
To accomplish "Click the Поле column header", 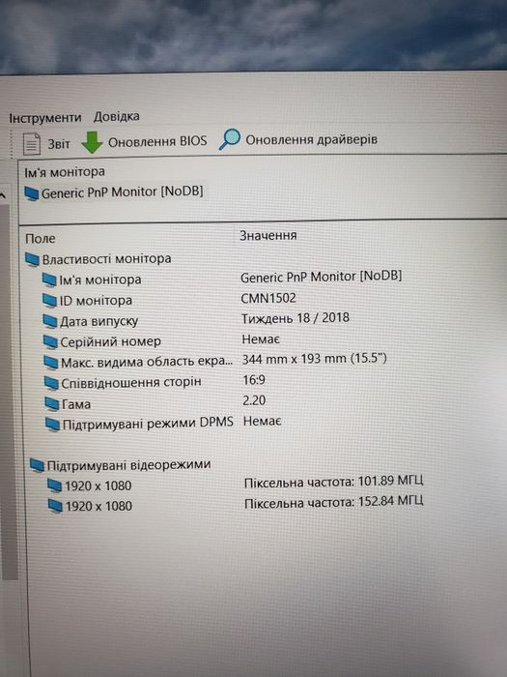I will (x=41, y=238).
